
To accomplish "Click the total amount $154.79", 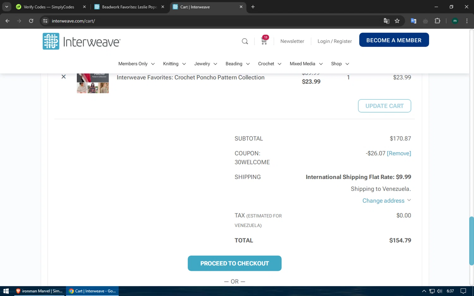I will (400, 240).
